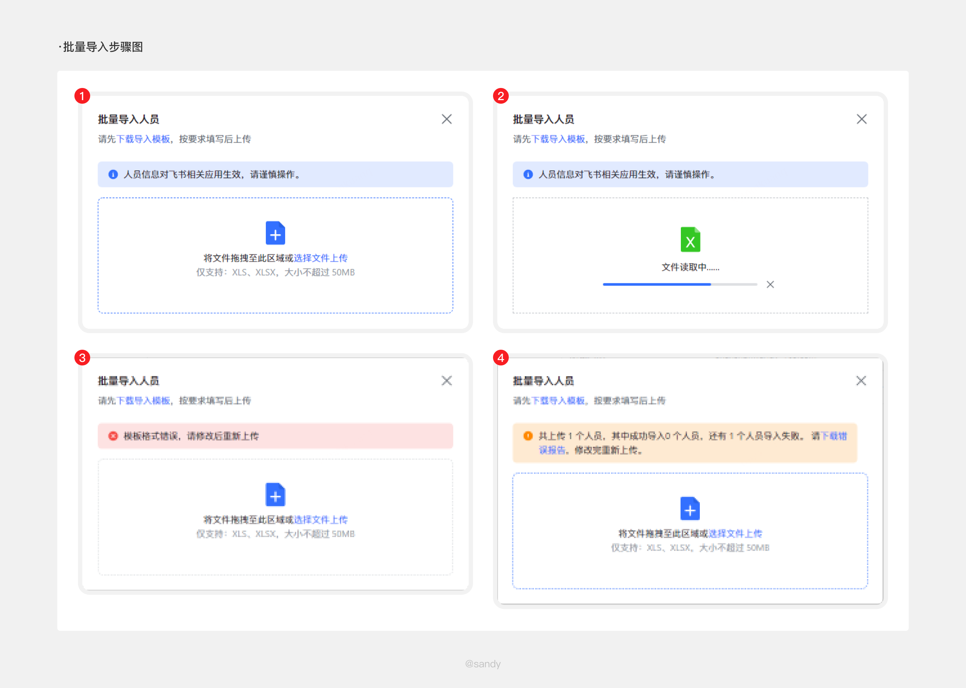This screenshot has height=688, width=966.
Task: Cancel file reading via the progress bar X
Action: pyautogui.click(x=770, y=284)
